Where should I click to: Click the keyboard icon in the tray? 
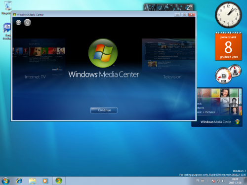point(203,181)
